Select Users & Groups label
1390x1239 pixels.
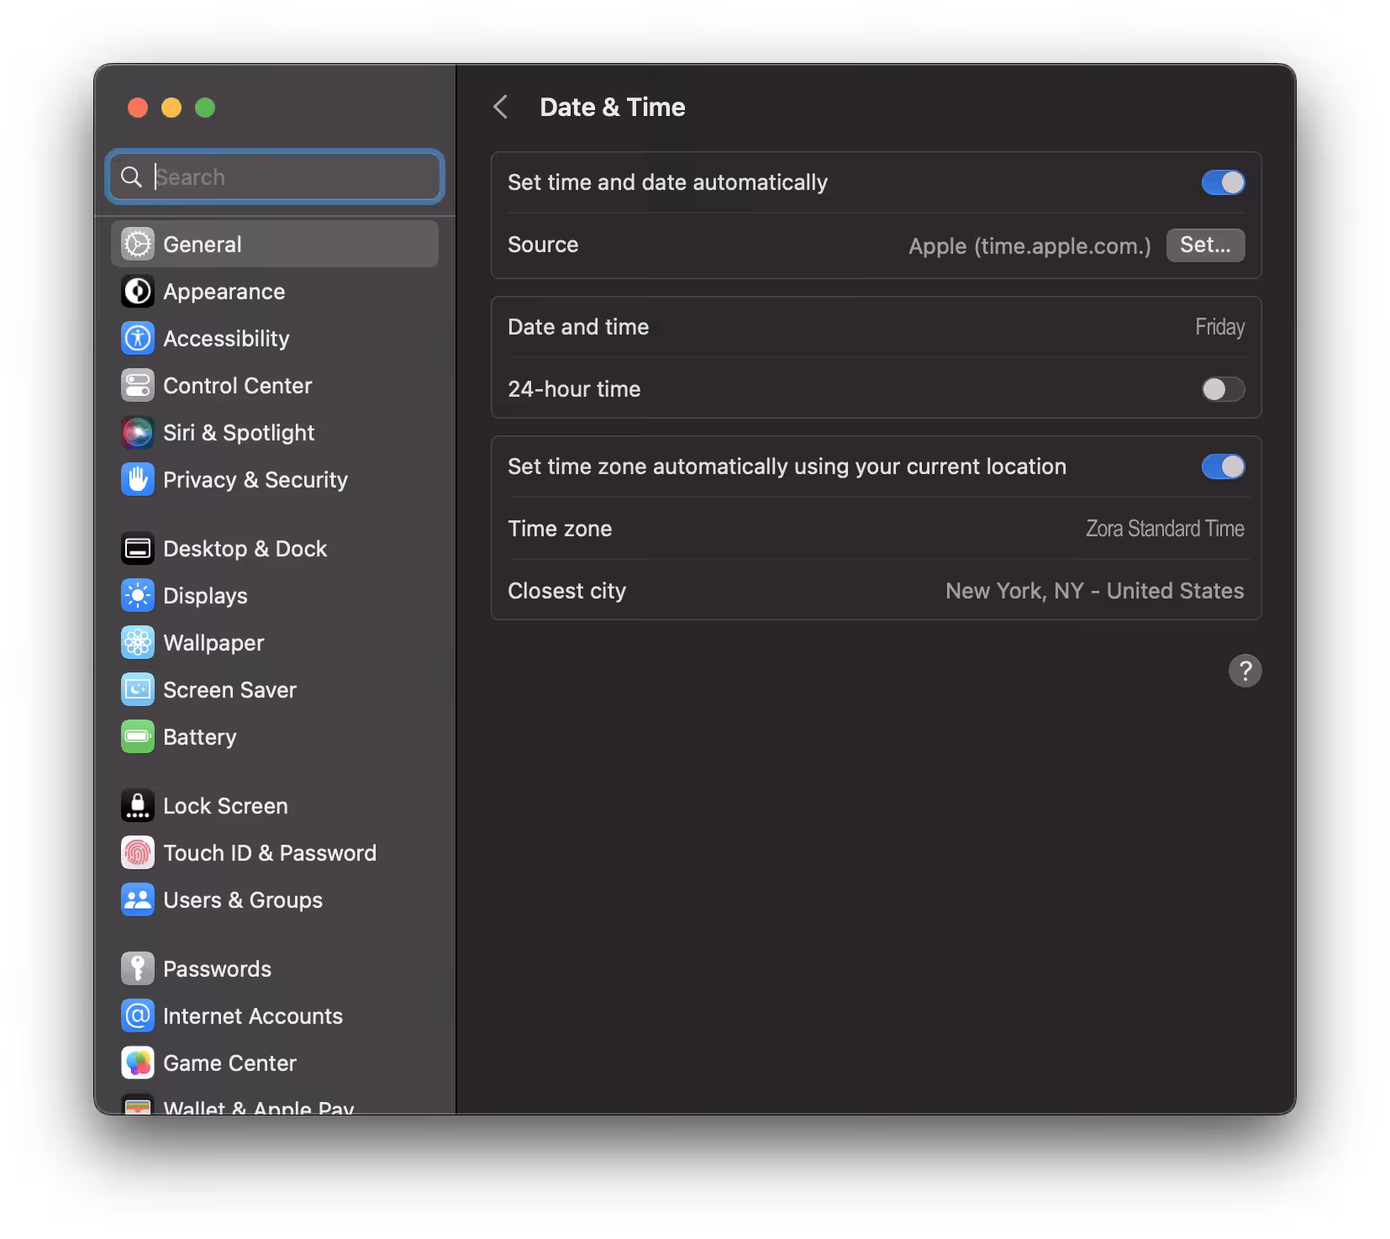(243, 900)
